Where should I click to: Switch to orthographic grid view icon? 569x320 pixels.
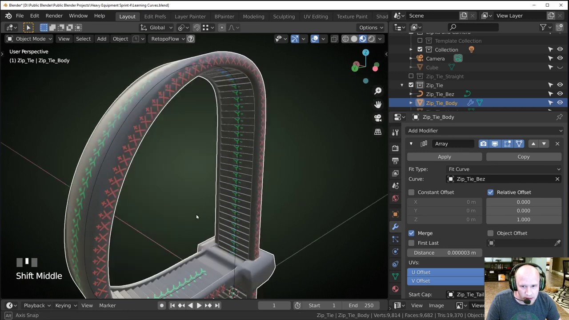pyautogui.click(x=378, y=132)
